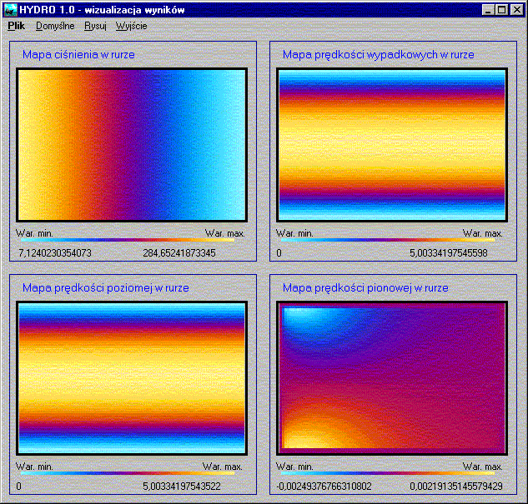Image resolution: width=528 pixels, height=504 pixels.
Task: Click the color scale bar under horizontal velocity map
Action: pos(128,473)
